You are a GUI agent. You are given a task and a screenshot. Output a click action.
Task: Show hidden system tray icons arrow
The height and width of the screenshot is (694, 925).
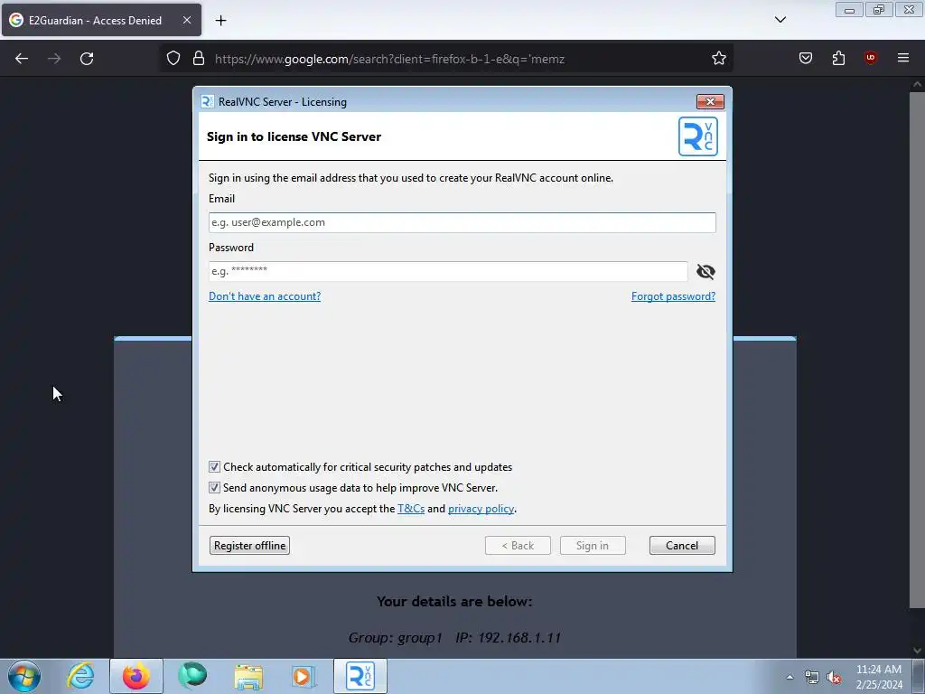pyautogui.click(x=790, y=677)
